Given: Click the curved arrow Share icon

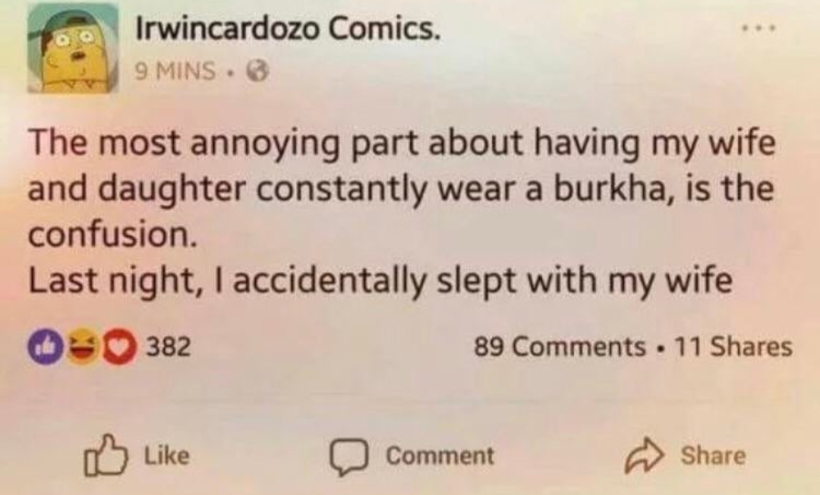Looking at the screenshot, I should tap(645, 454).
